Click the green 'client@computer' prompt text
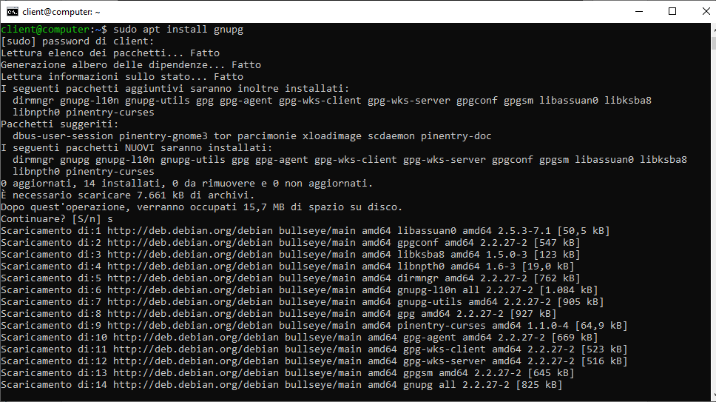This screenshot has height=402, width=716. [45, 29]
